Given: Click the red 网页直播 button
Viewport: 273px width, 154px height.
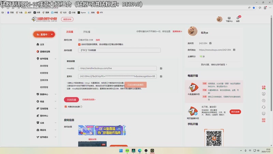Looking at the screenshot, I should [235, 112].
